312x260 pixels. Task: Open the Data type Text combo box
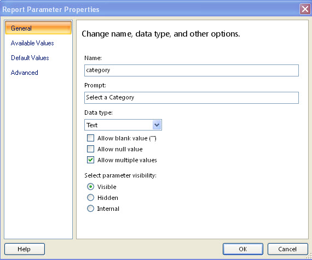(123, 125)
